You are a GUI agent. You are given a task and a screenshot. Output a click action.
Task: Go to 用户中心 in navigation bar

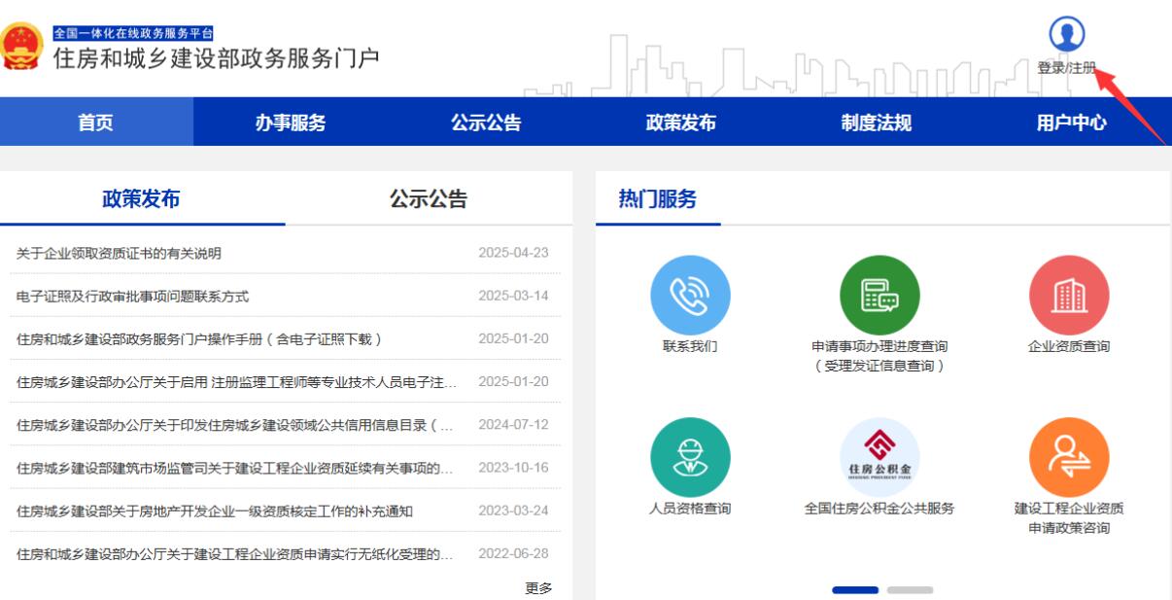pos(1071,123)
